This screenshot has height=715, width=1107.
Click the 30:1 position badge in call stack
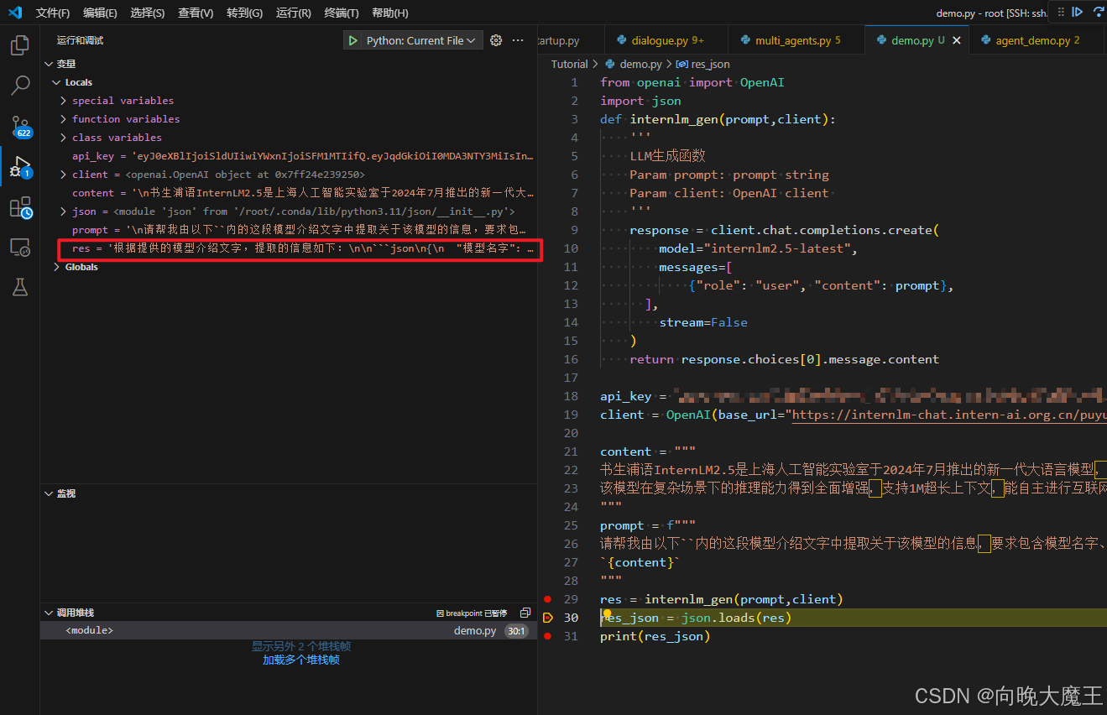(515, 631)
